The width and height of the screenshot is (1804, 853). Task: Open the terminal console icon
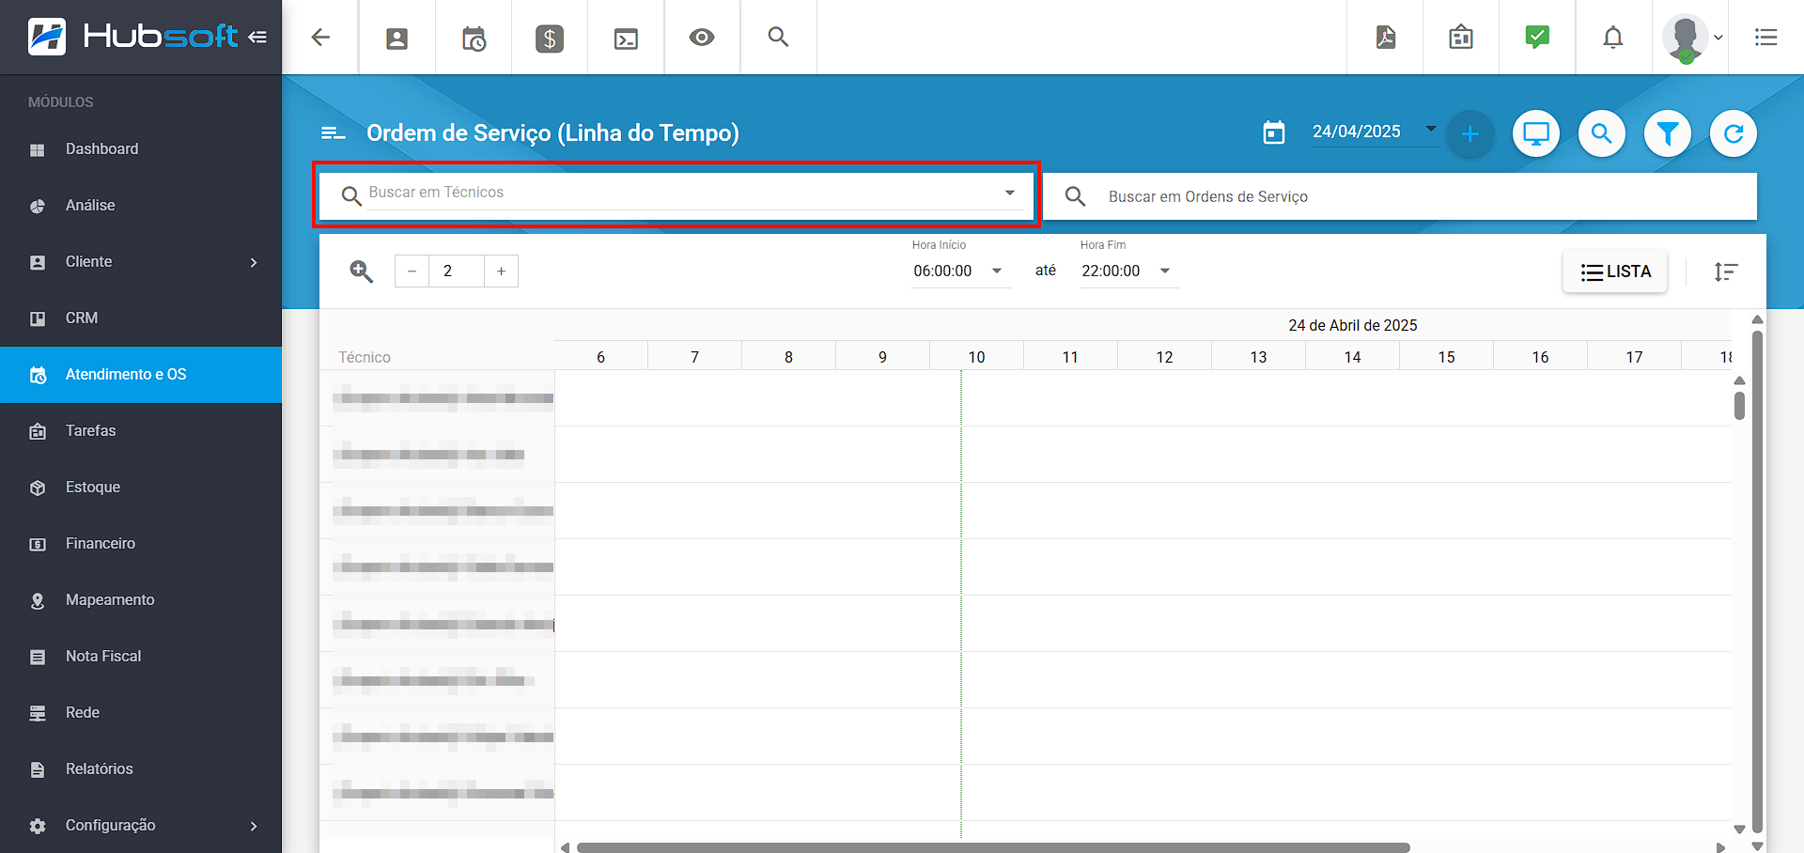tap(626, 39)
